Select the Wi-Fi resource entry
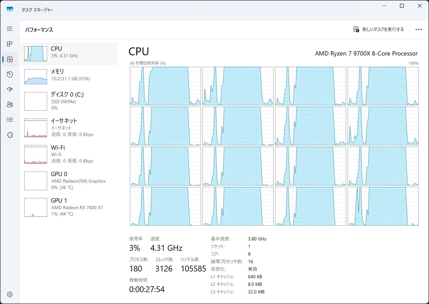 pyautogui.click(x=69, y=154)
